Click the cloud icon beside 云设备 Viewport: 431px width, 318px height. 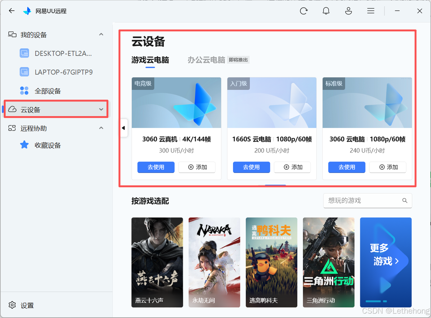(x=12, y=109)
